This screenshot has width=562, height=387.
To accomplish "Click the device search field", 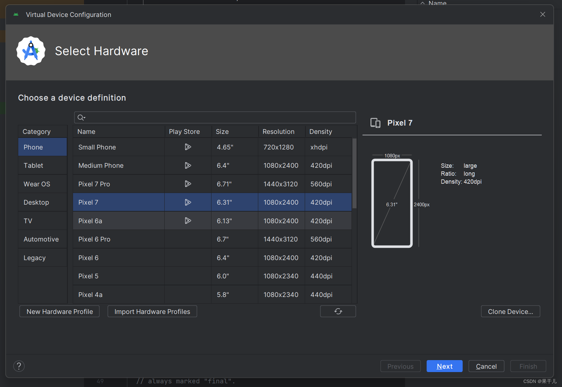I will [215, 118].
